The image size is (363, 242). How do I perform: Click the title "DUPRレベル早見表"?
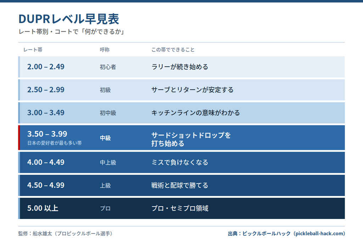(69, 19)
